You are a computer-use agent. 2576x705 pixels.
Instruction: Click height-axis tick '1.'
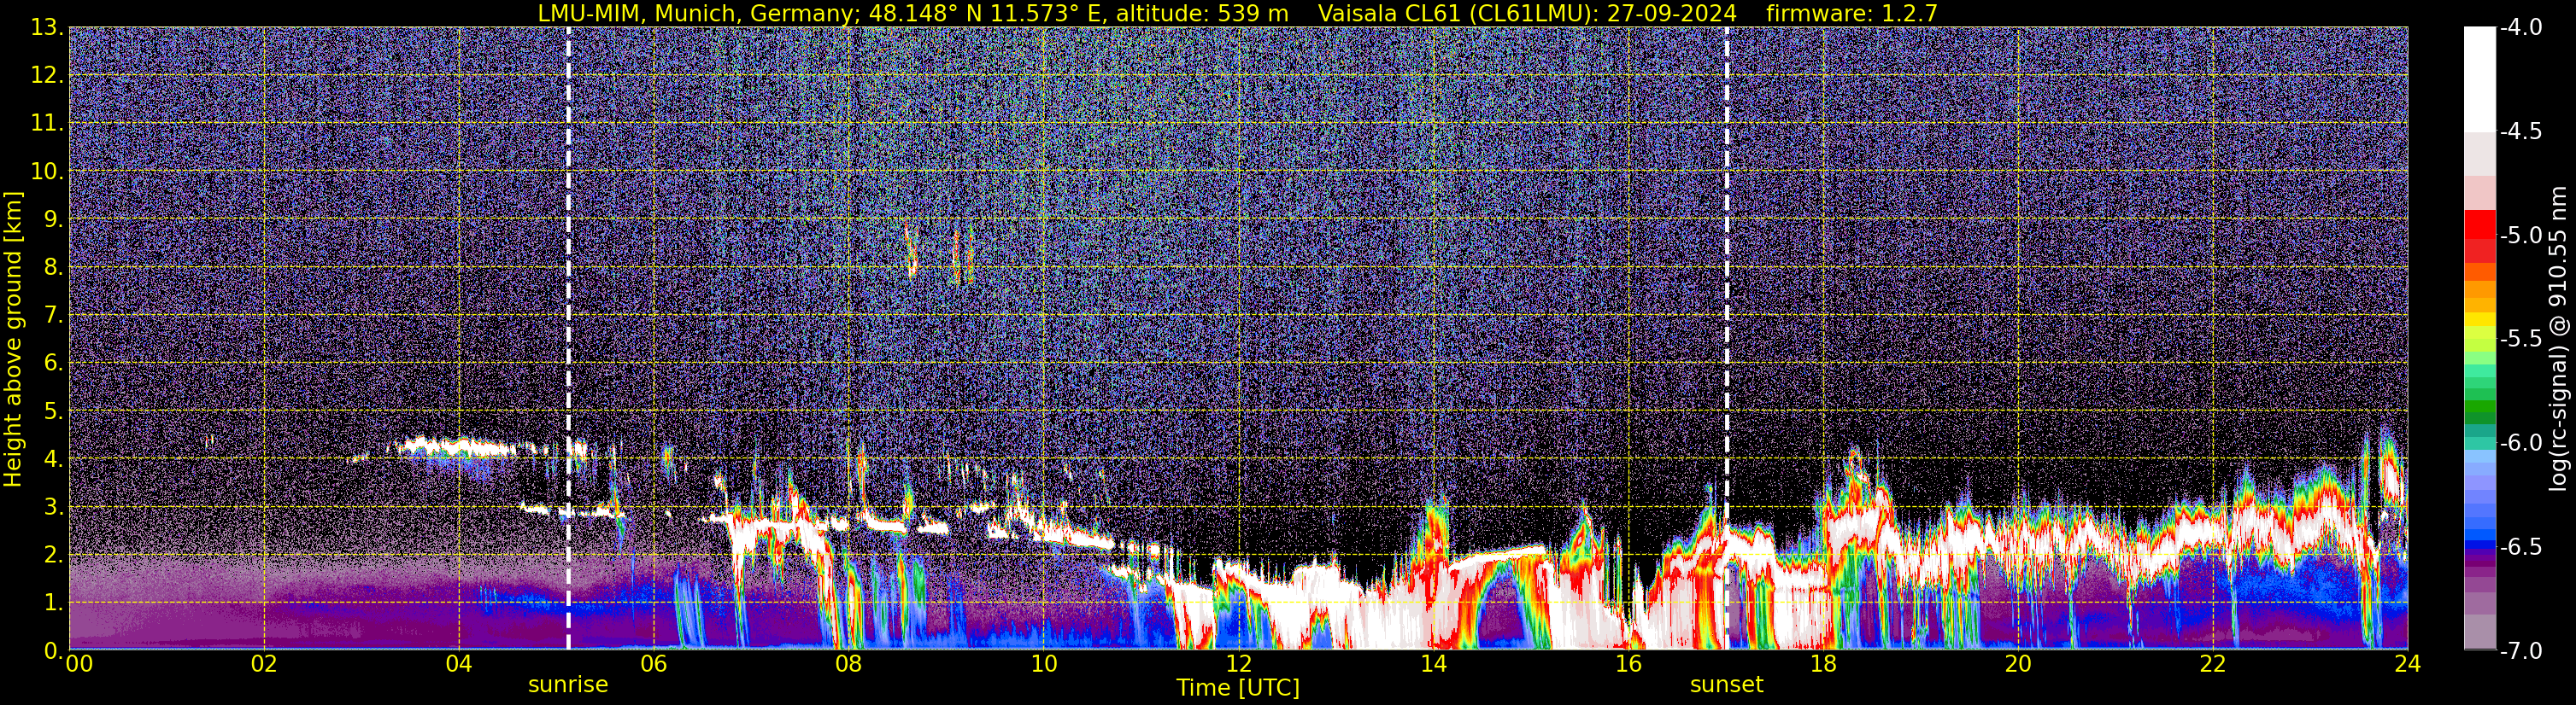tap(54, 602)
